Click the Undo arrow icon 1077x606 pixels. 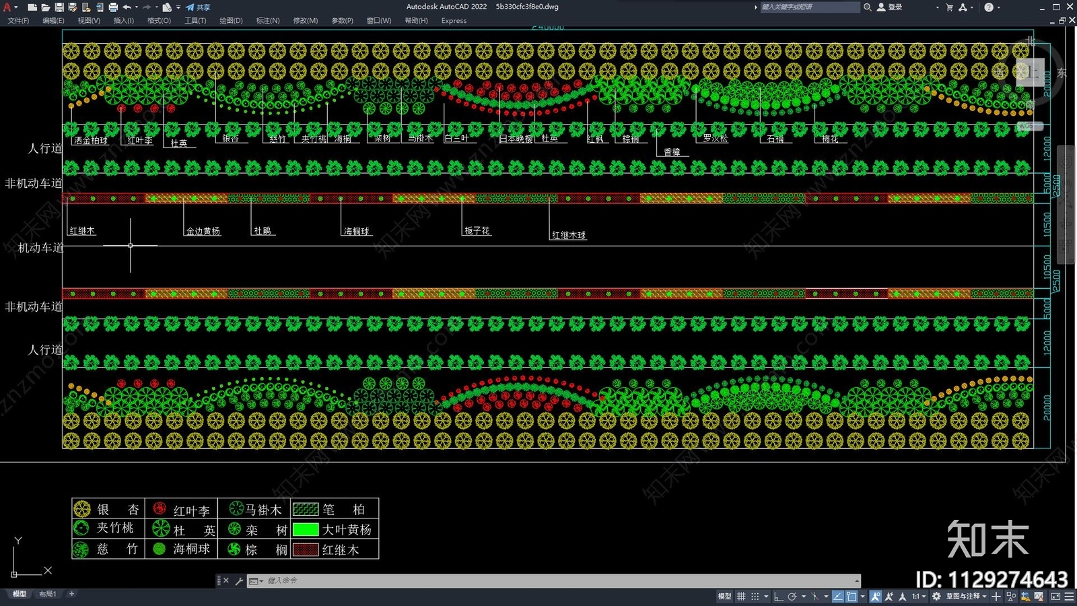127,7
